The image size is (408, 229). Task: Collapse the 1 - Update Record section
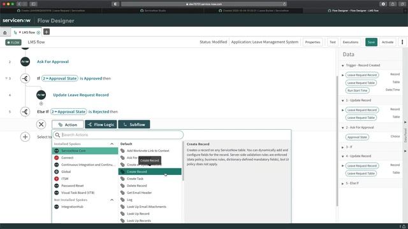(343, 101)
